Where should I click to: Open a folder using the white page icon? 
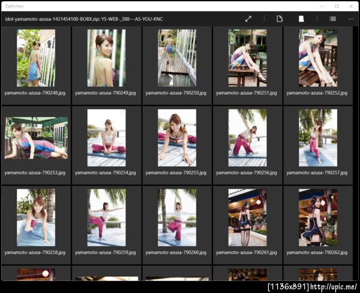point(301,19)
